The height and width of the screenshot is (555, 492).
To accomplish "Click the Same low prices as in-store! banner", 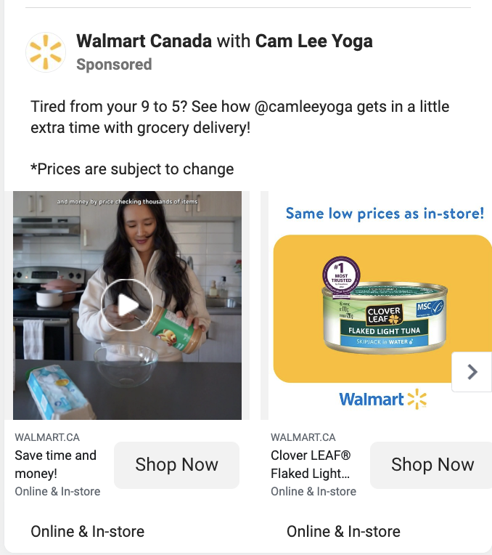I will [x=385, y=214].
